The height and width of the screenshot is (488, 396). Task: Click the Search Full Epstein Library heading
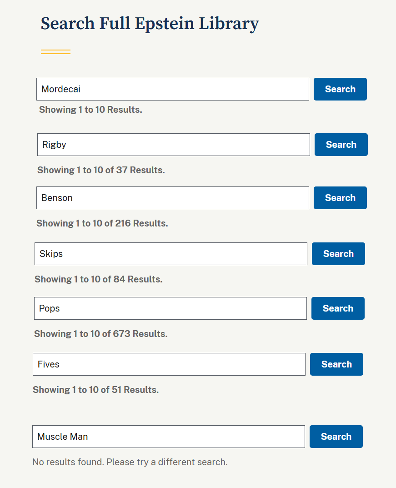[150, 24]
